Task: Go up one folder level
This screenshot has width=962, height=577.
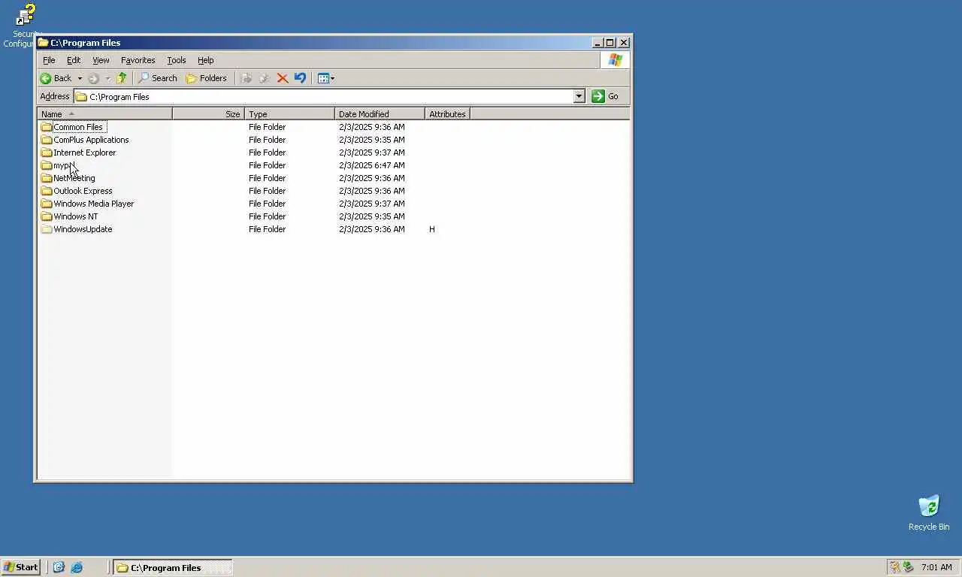Action: 122,78
